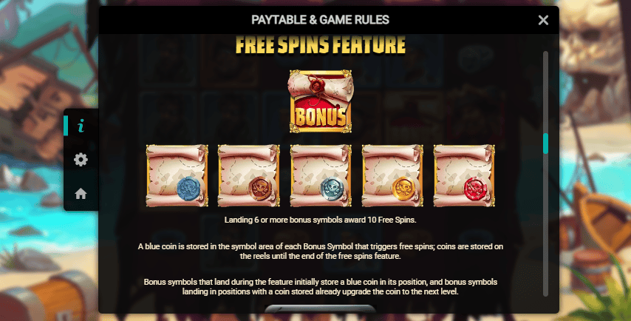Close the paytable and game rules window
The width and height of the screenshot is (631, 321).
tap(543, 20)
